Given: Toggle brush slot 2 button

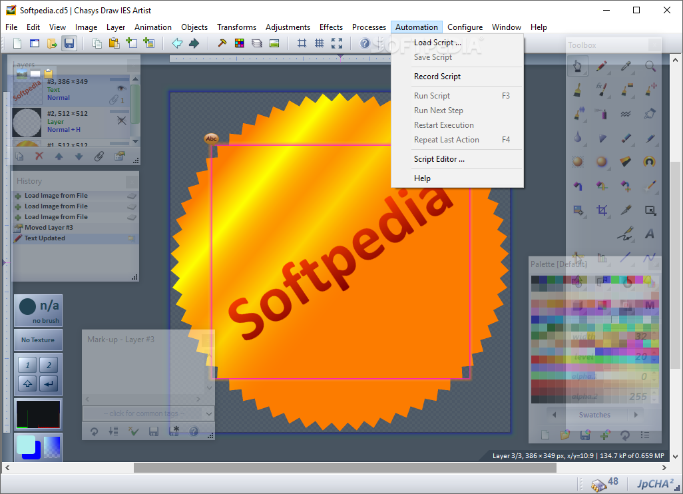Looking at the screenshot, I should (49, 365).
